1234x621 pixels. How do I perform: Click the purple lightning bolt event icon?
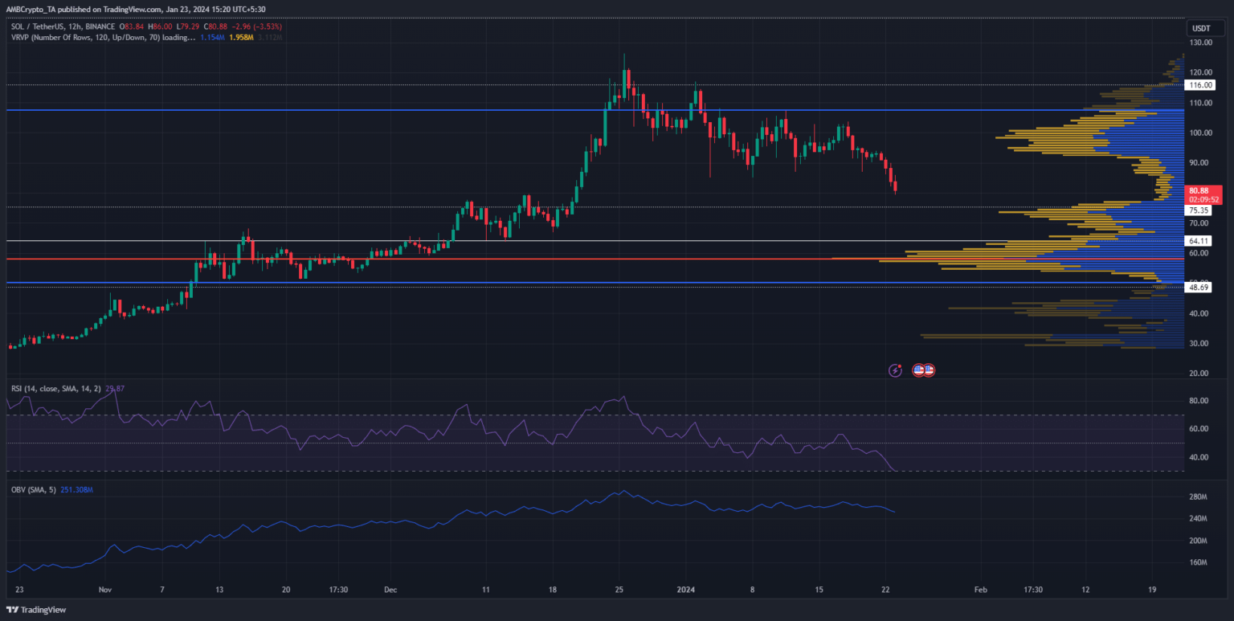(x=896, y=370)
